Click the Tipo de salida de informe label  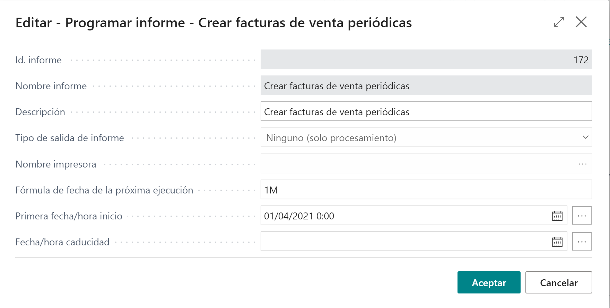pos(70,138)
